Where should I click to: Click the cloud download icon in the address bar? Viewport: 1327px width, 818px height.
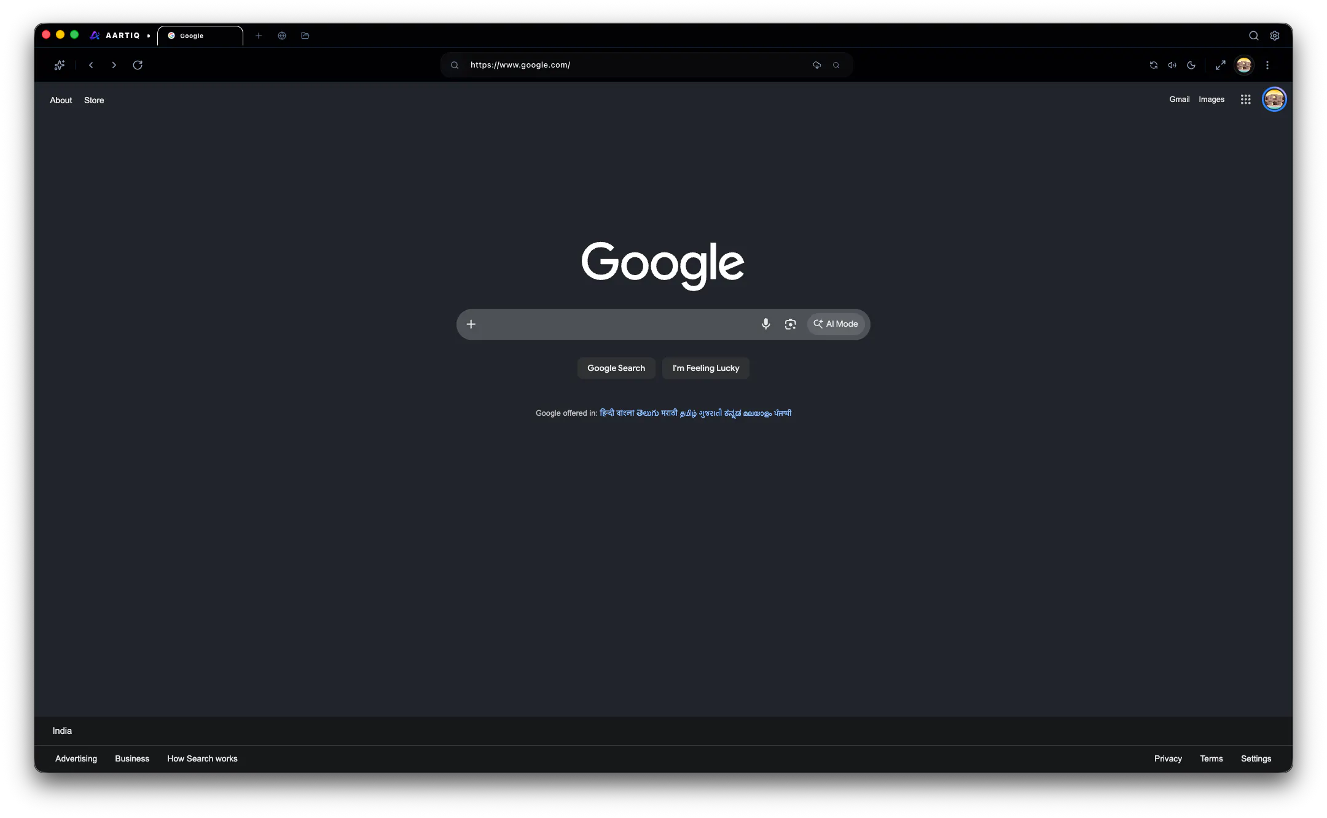[x=817, y=65]
